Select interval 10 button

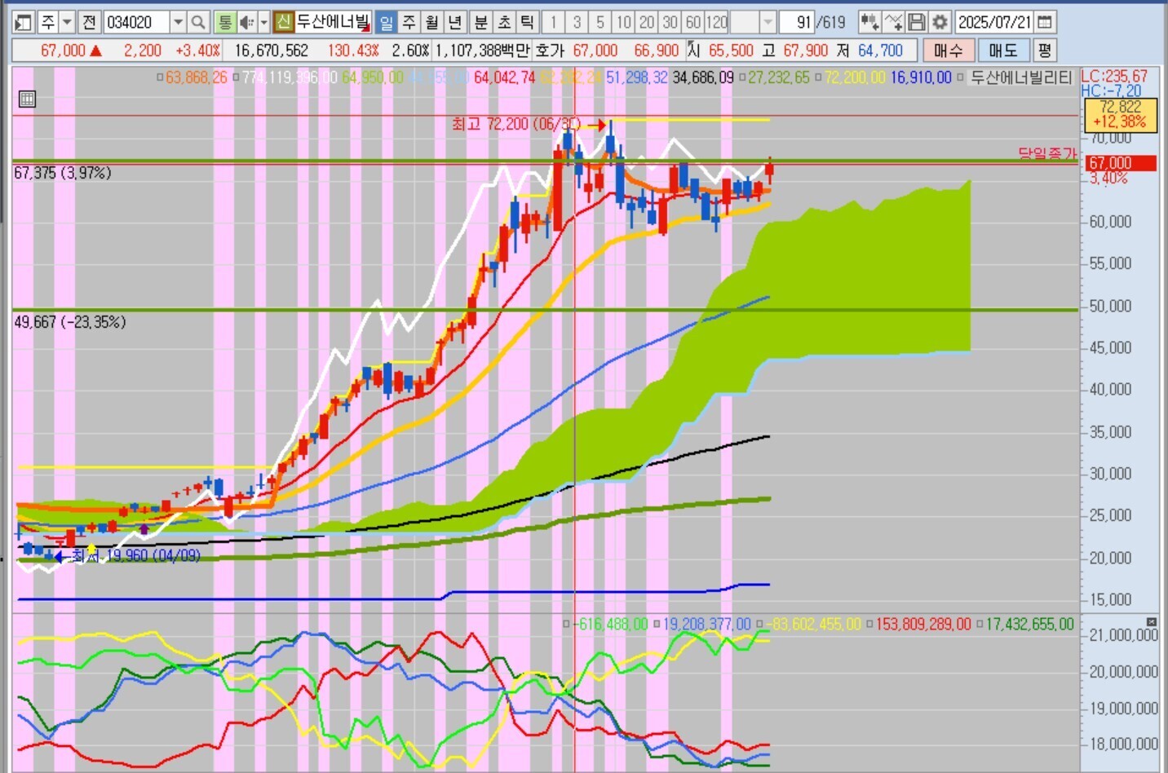[624, 22]
